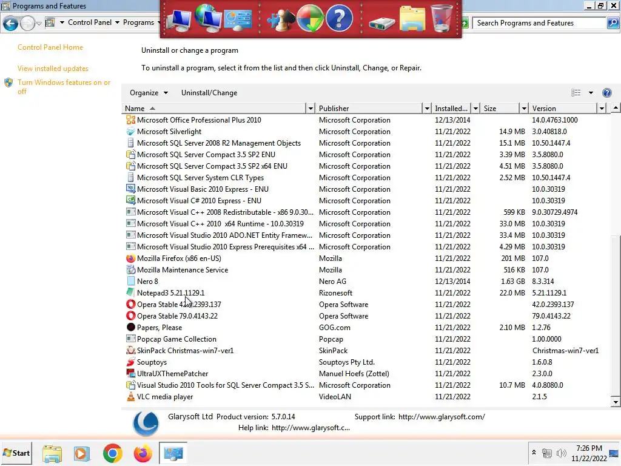Click the volume speaker tray icon
The image size is (621, 466).
(561, 453)
